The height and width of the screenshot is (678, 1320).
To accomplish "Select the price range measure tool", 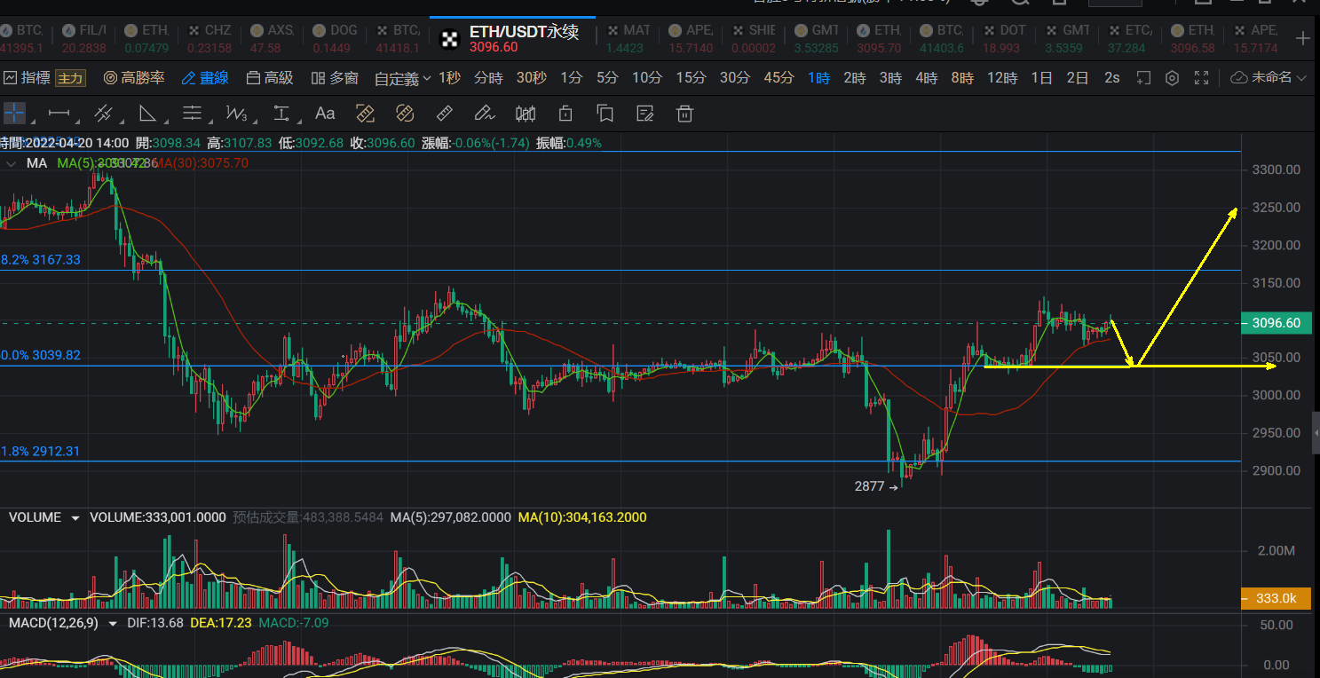I will coord(282,114).
